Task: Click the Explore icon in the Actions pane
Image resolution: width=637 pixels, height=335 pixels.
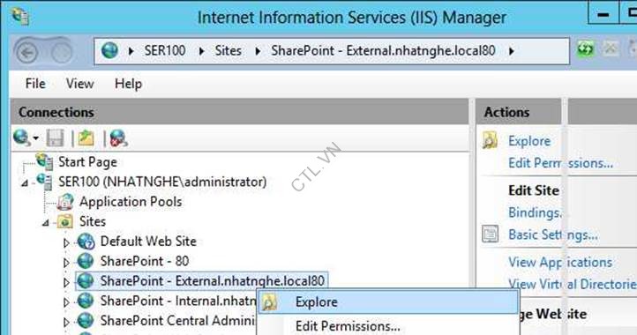Action: [490, 140]
